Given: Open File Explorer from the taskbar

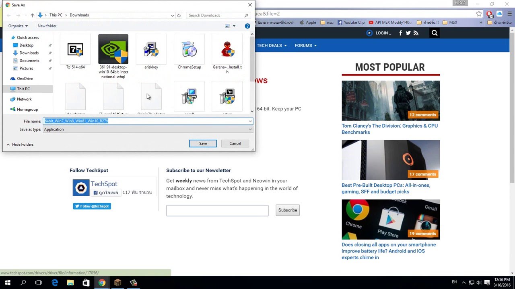Looking at the screenshot, I should point(70,283).
